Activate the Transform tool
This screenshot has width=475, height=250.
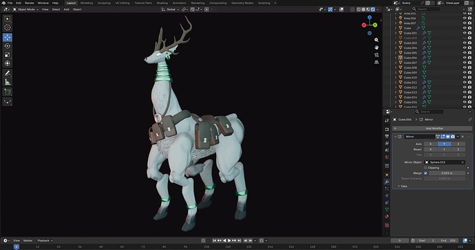pyautogui.click(x=8, y=63)
